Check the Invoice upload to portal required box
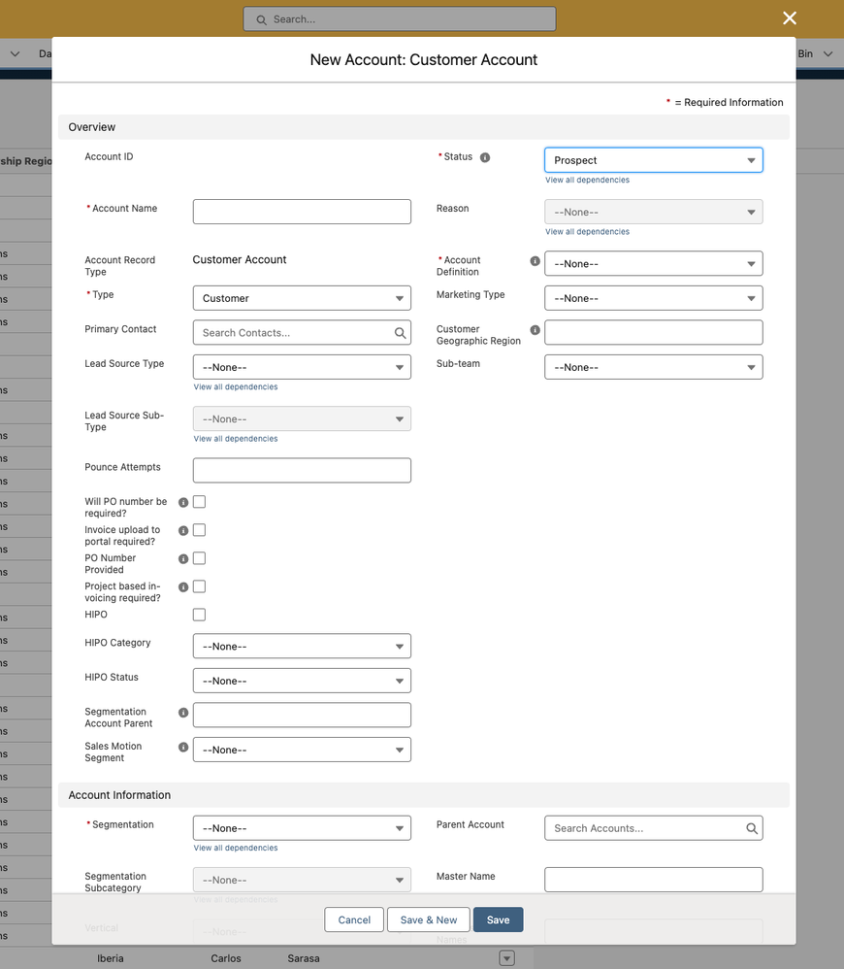The height and width of the screenshot is (969, 844). click(200, 530)
